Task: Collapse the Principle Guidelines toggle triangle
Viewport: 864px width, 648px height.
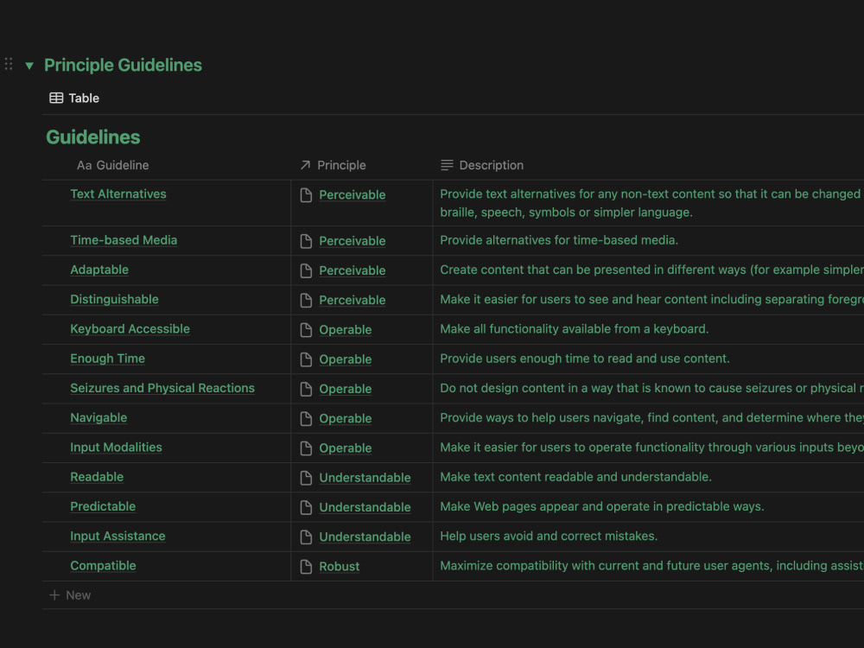Action: click(x=29, y=67)
